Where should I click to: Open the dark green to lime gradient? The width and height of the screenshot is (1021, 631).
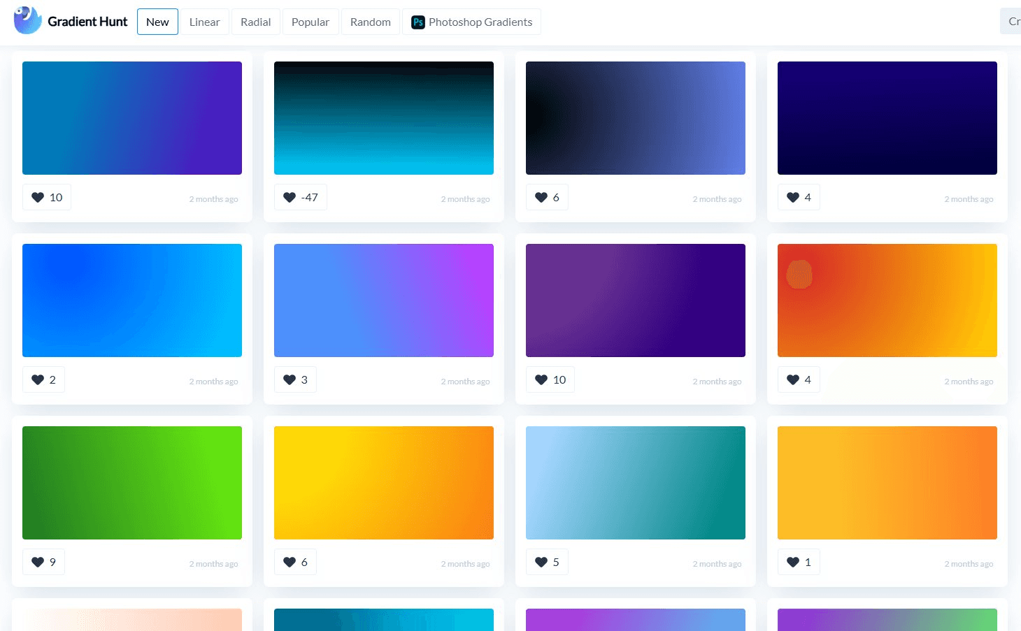click(x=132, y=483)
